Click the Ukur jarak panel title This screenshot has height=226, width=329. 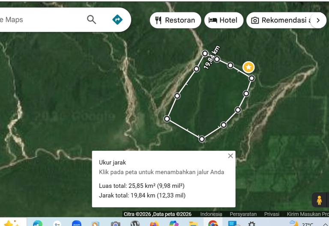pos(112,163)
